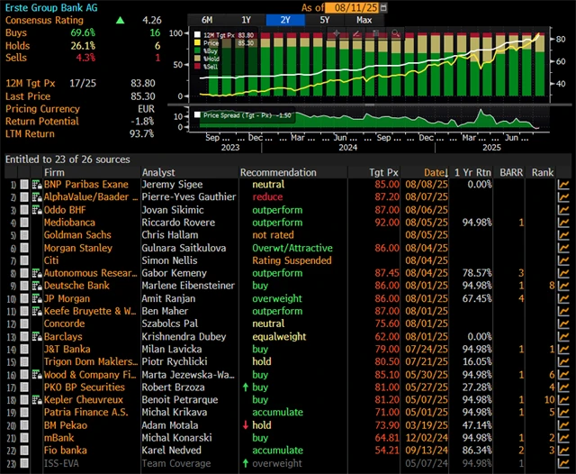Expand the Price Spread panel legend
The height and width of the screenshot is (474, 576).
pyautogui.click(x=198, y=114)
